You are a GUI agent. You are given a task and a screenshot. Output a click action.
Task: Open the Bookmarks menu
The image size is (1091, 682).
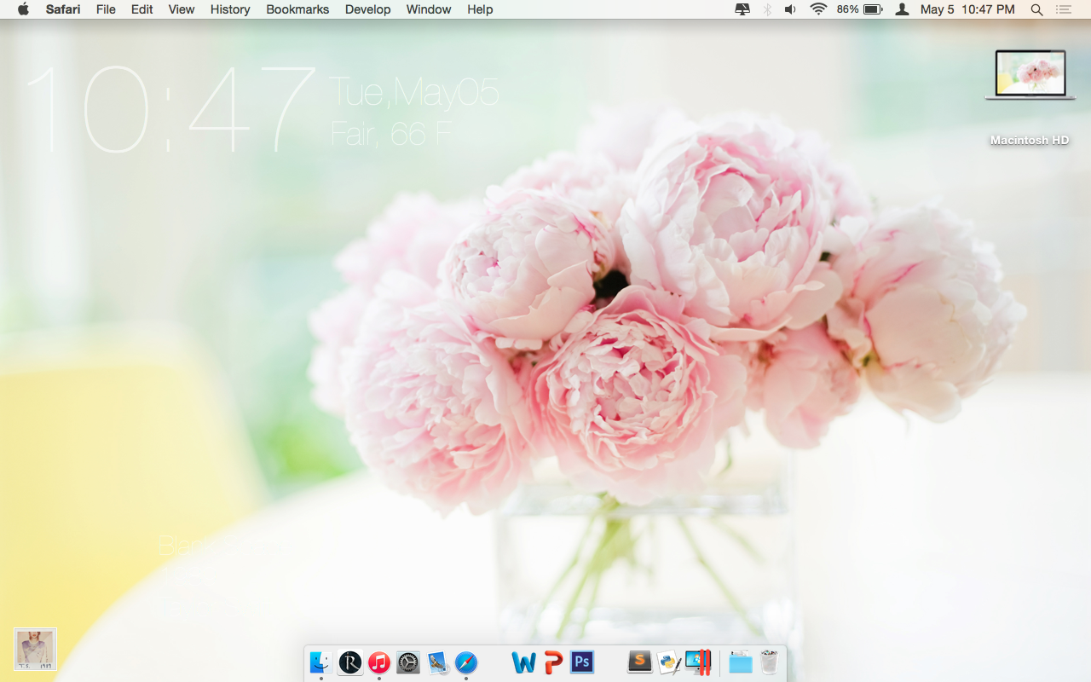pos(298,9)
